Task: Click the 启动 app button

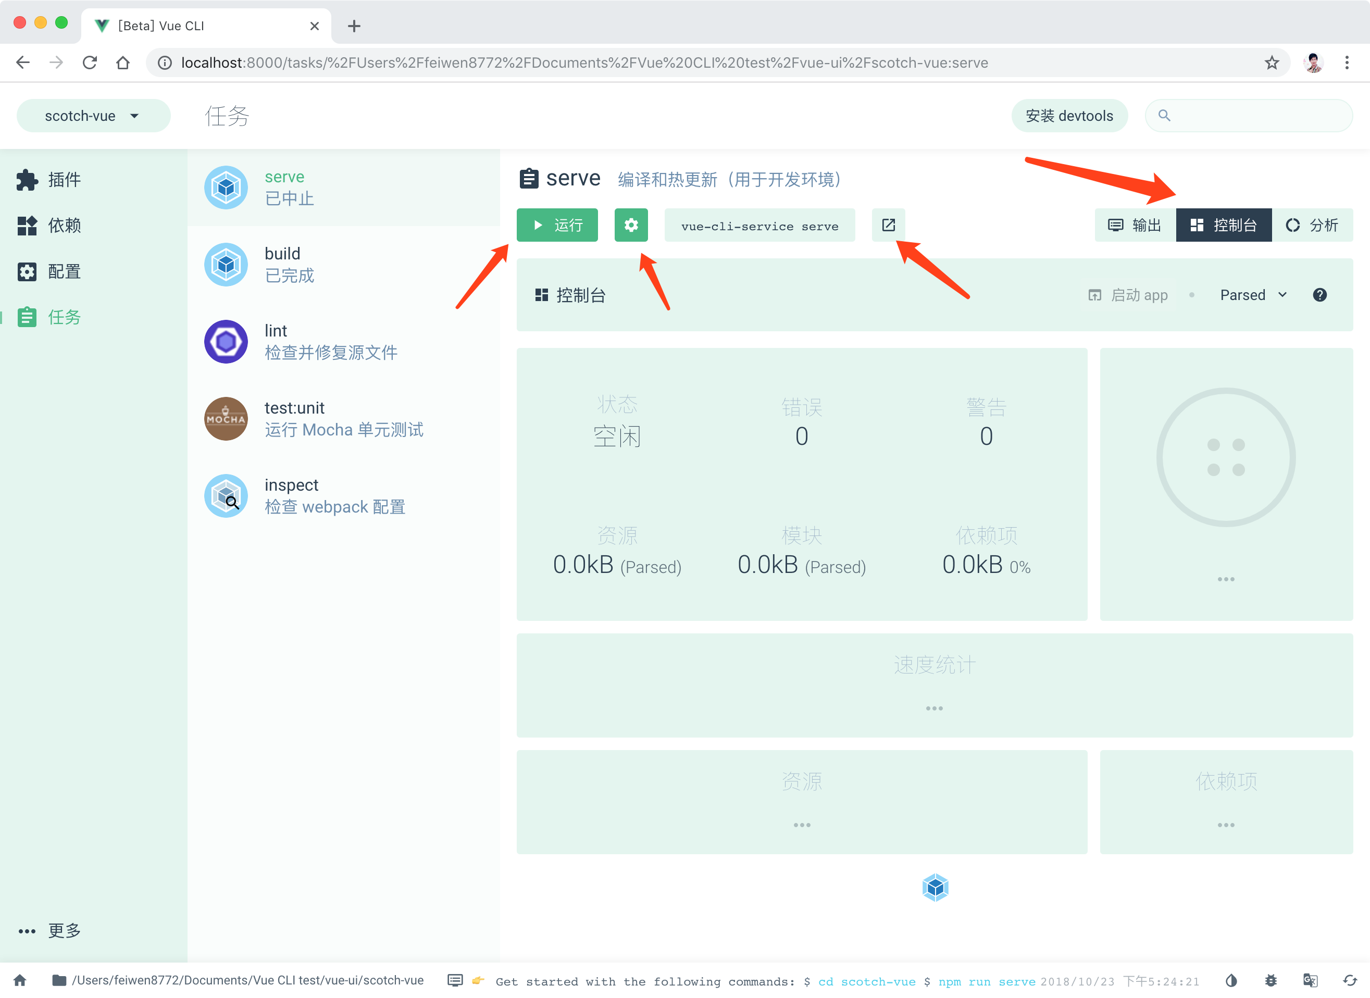Action: pos(1128,295)
